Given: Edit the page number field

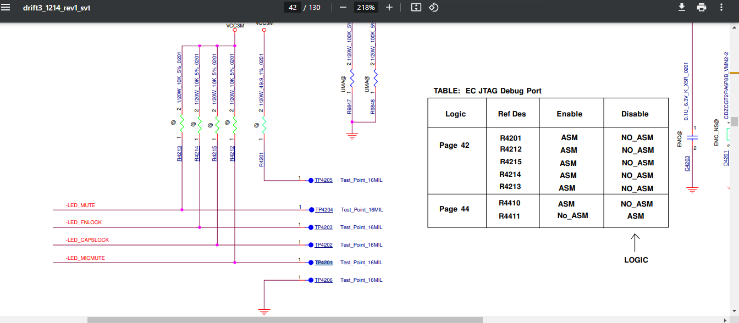Looking at the screenshot, I should pos(293,8).
